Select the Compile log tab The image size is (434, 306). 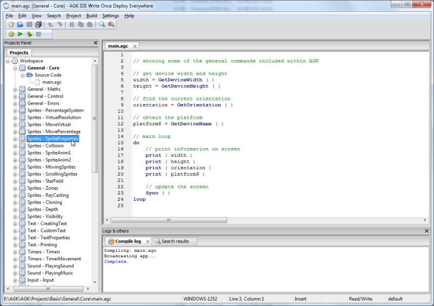(x=128, y=241)
